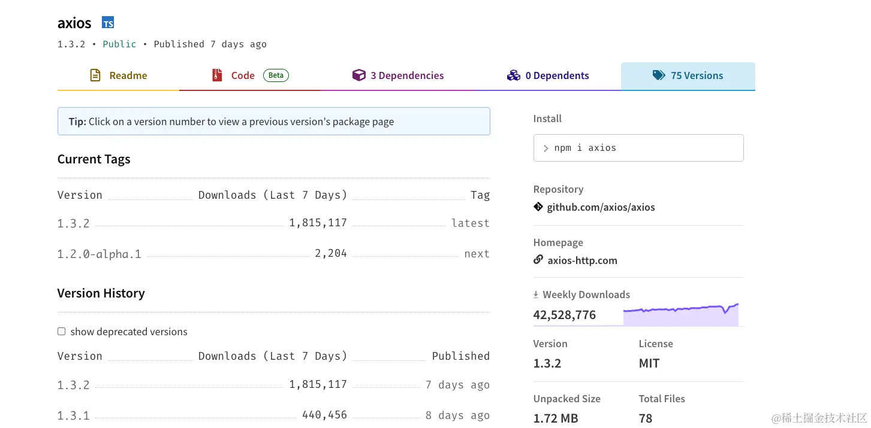Click the weekly downloads sparkline chart
871x428 pixels.
(681, 314)
